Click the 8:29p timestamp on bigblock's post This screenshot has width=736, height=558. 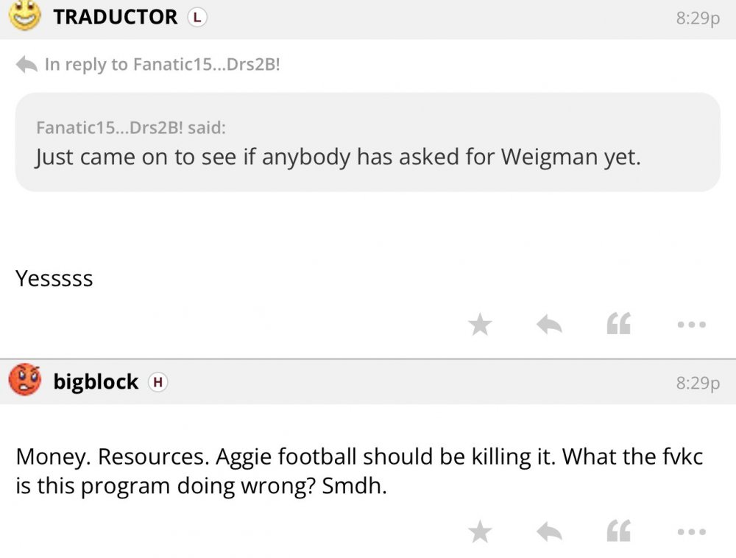tap(698, 383)
